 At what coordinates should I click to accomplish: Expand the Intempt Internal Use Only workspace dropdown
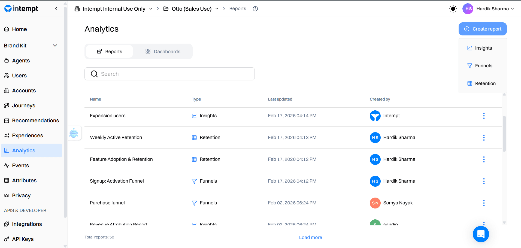[150, 8]
